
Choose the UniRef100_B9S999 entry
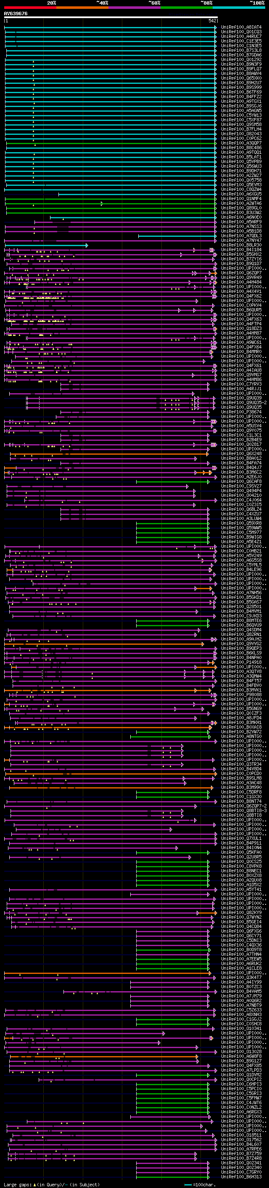point(241,88)
